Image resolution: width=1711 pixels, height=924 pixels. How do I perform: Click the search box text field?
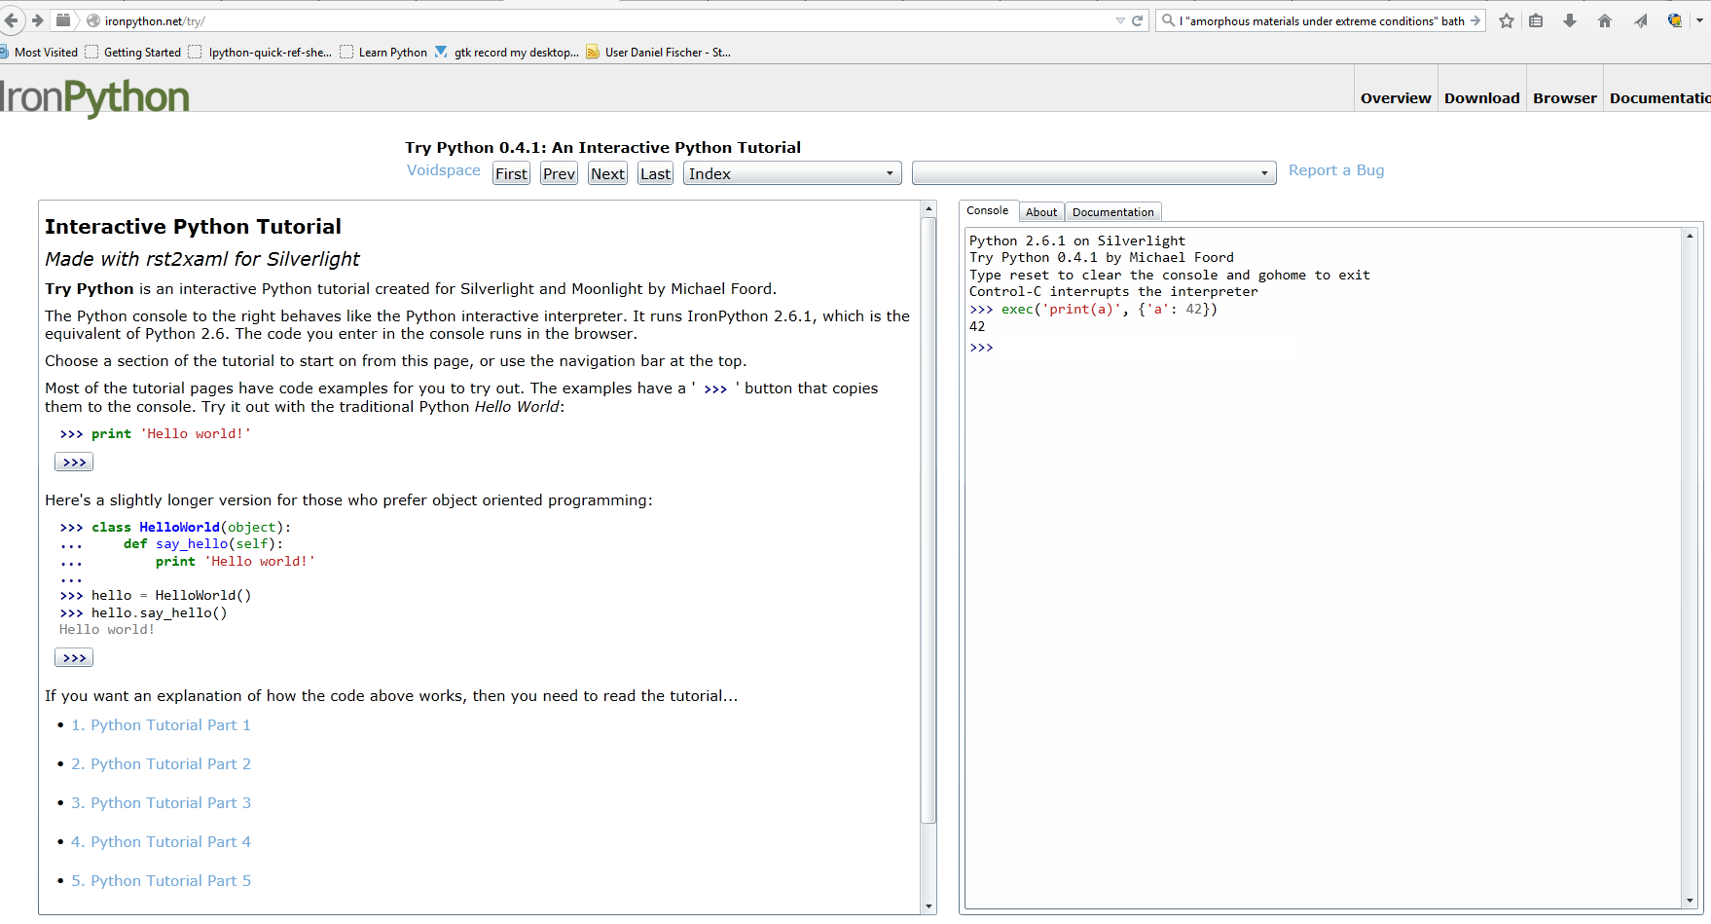pos(1321,20)
